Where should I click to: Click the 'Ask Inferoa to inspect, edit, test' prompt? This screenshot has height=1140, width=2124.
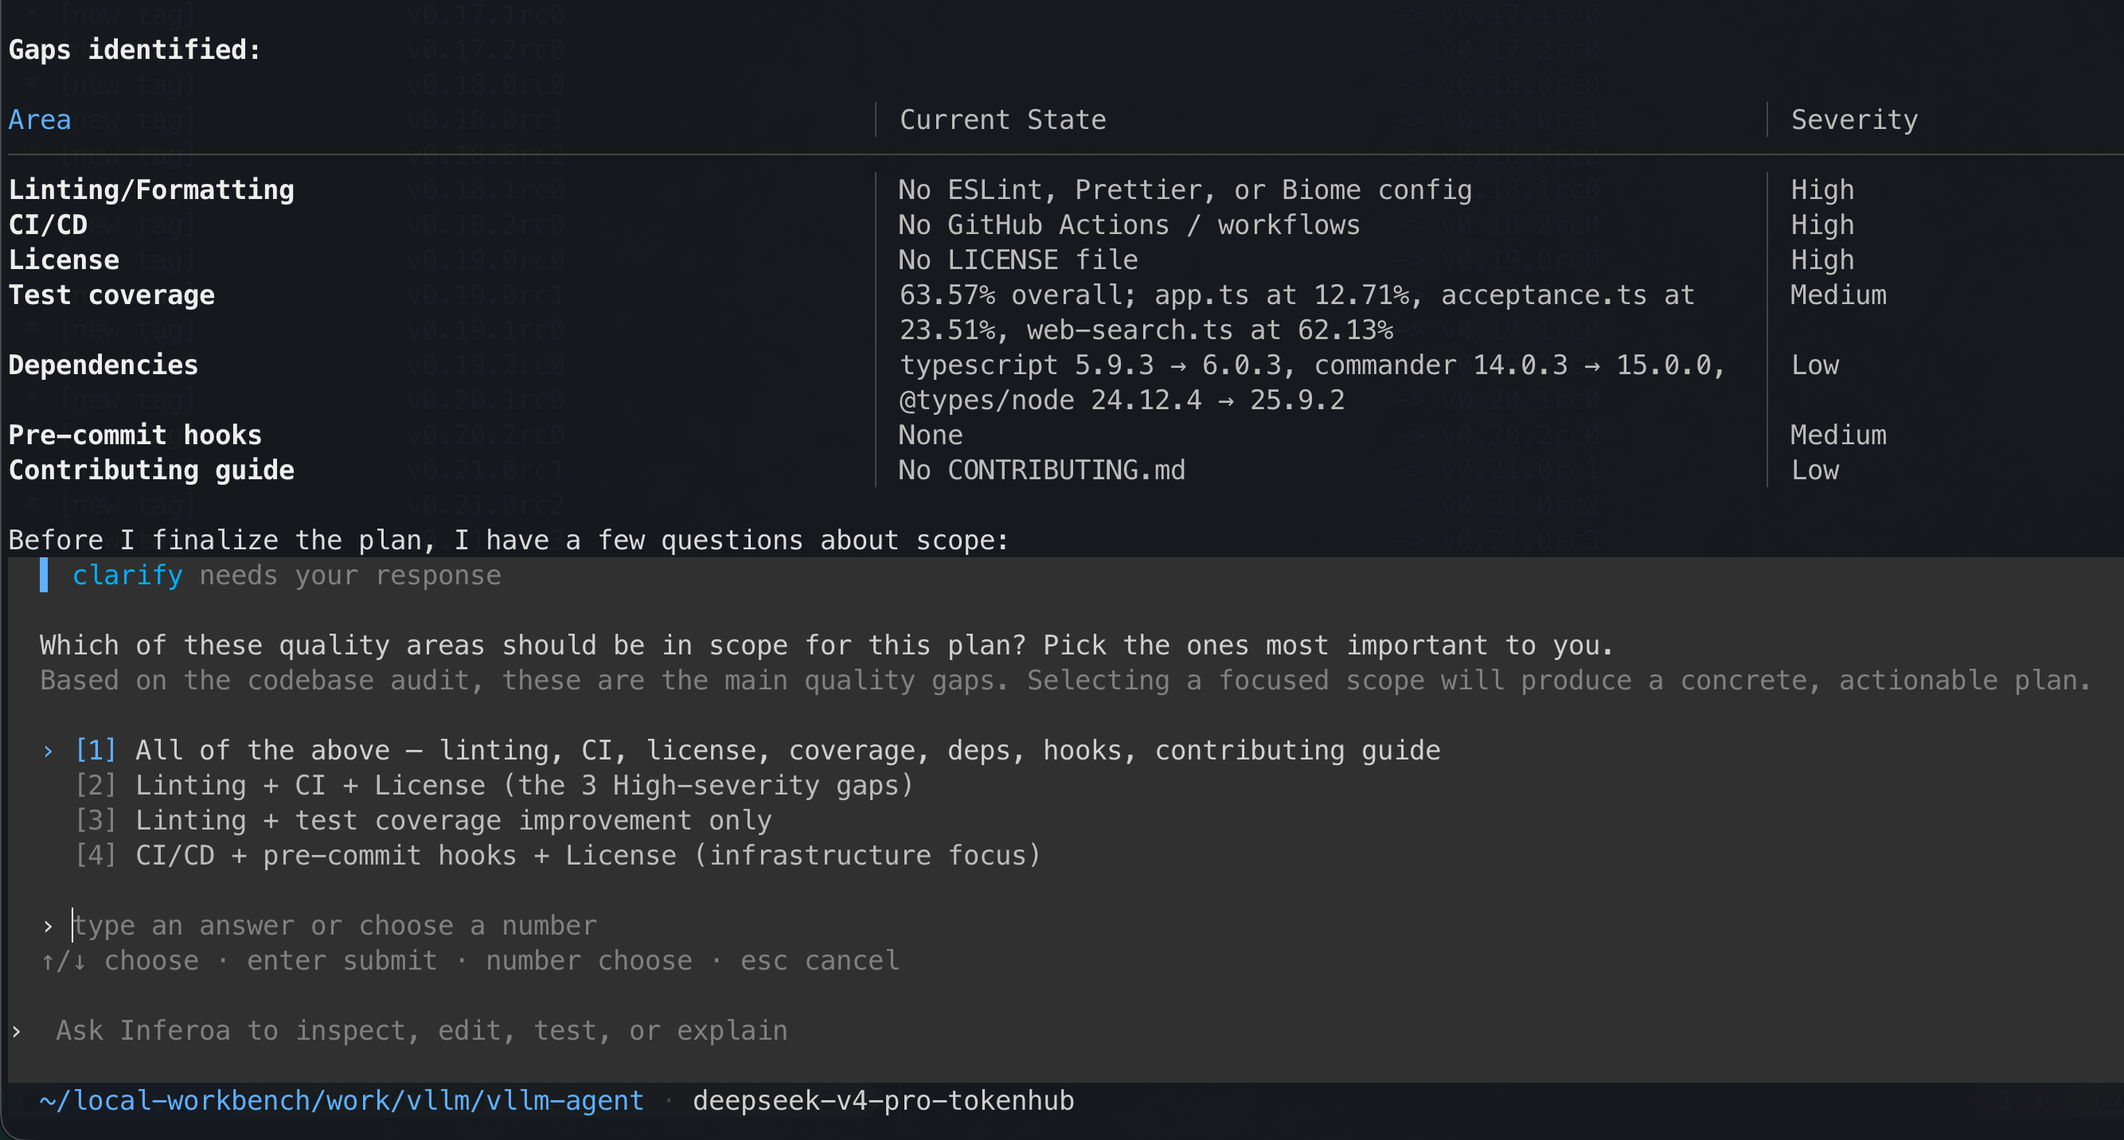pyautogui.click(x=421, y=1030)
